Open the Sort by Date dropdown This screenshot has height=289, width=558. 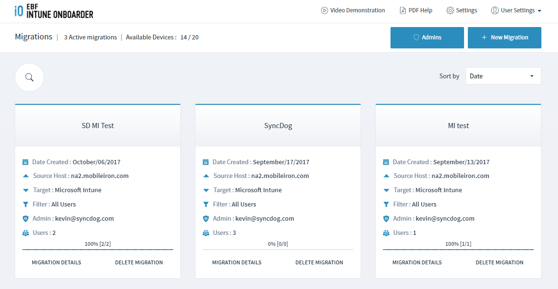[503, 76]
